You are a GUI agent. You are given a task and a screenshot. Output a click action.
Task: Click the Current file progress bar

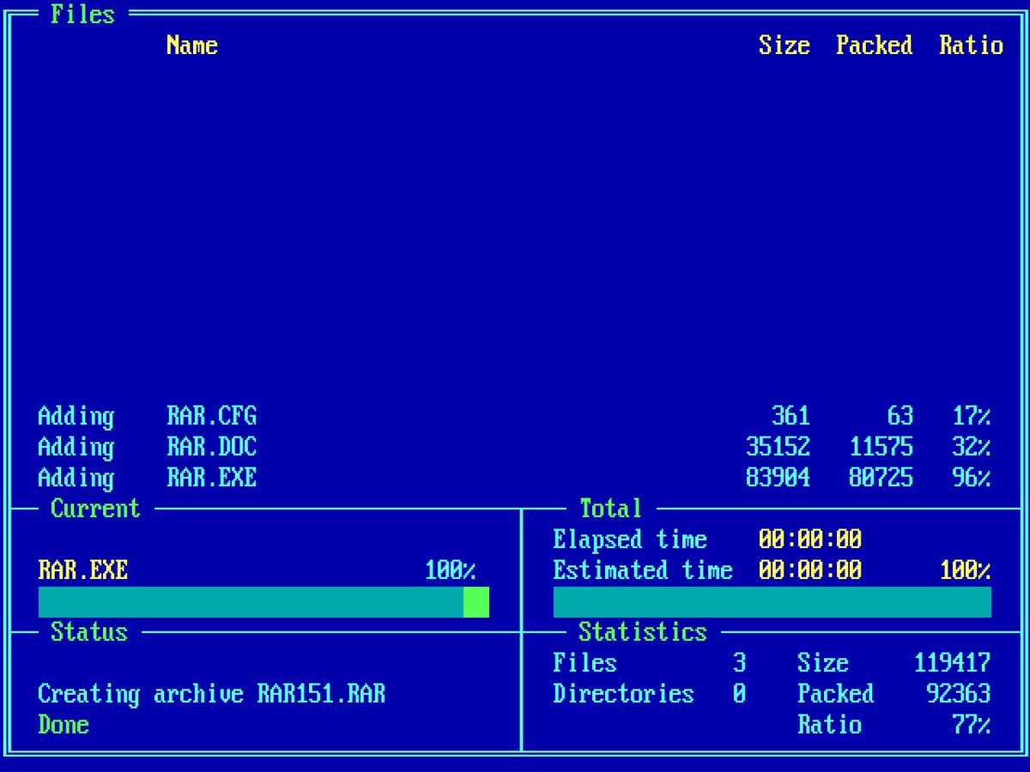click(x=264, y=602)
